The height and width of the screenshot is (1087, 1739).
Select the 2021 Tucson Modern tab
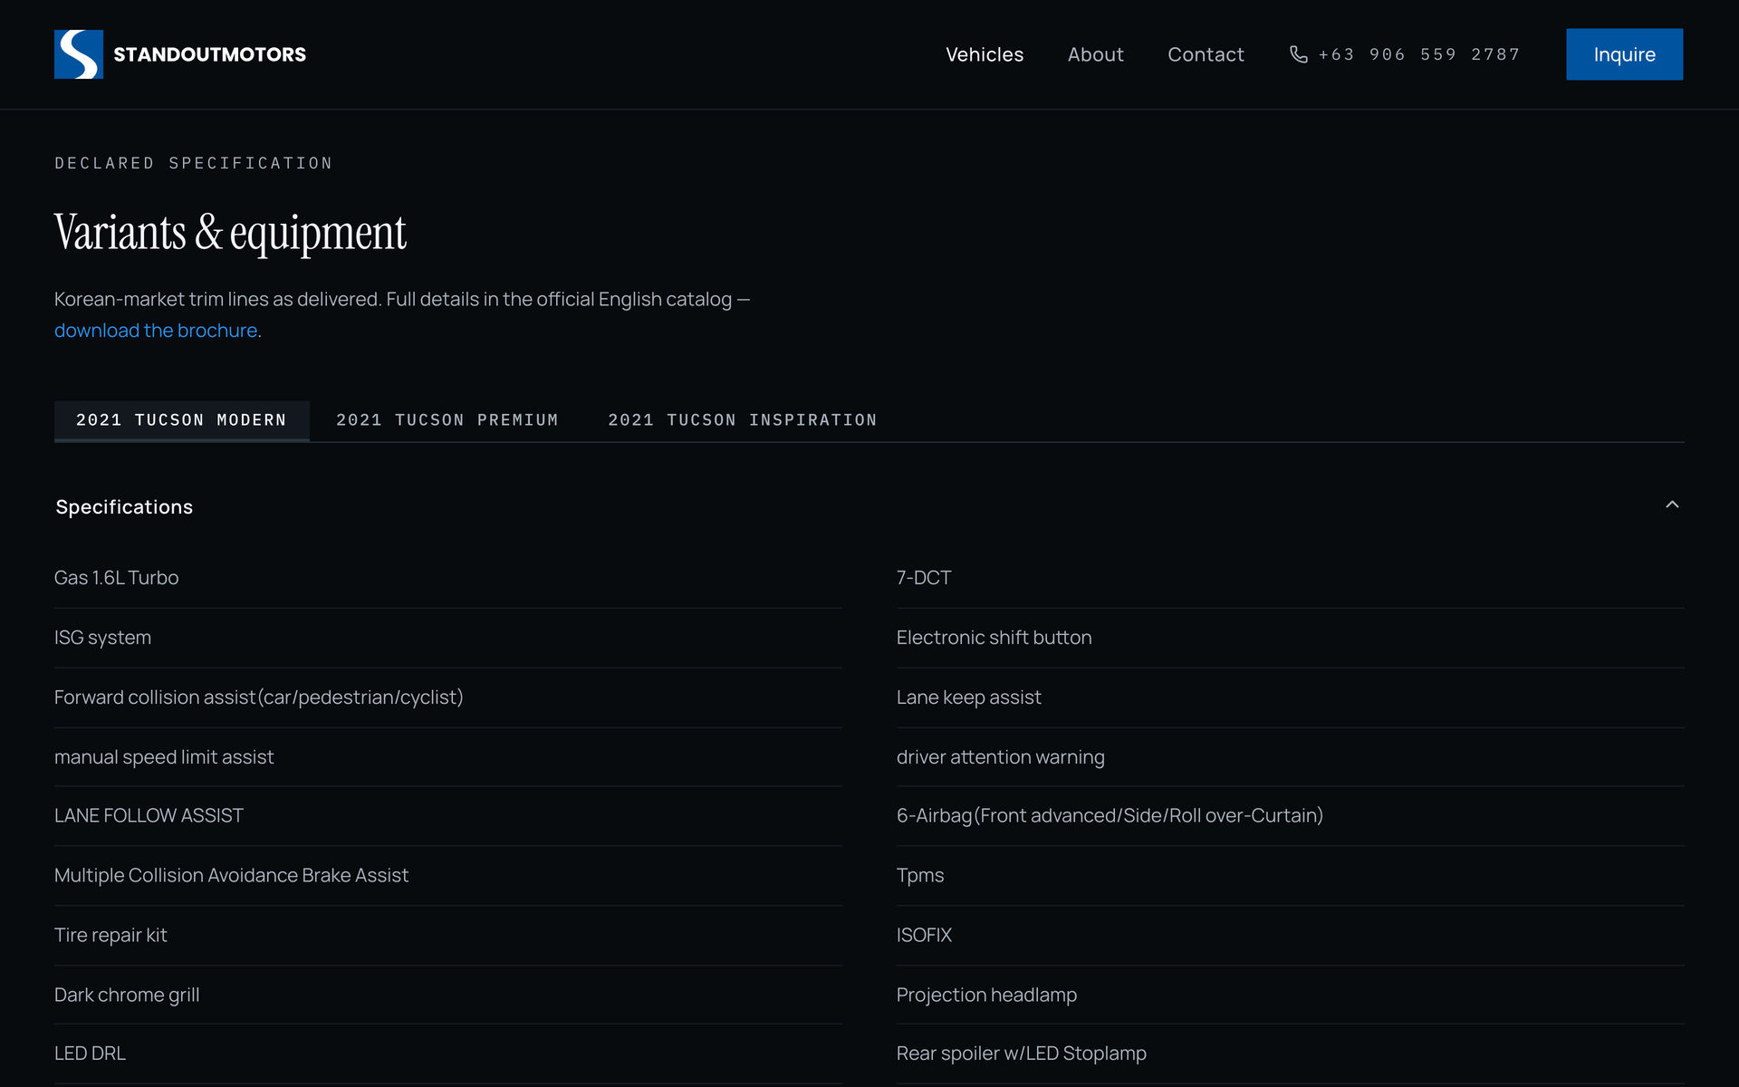(x=181, y=420)
